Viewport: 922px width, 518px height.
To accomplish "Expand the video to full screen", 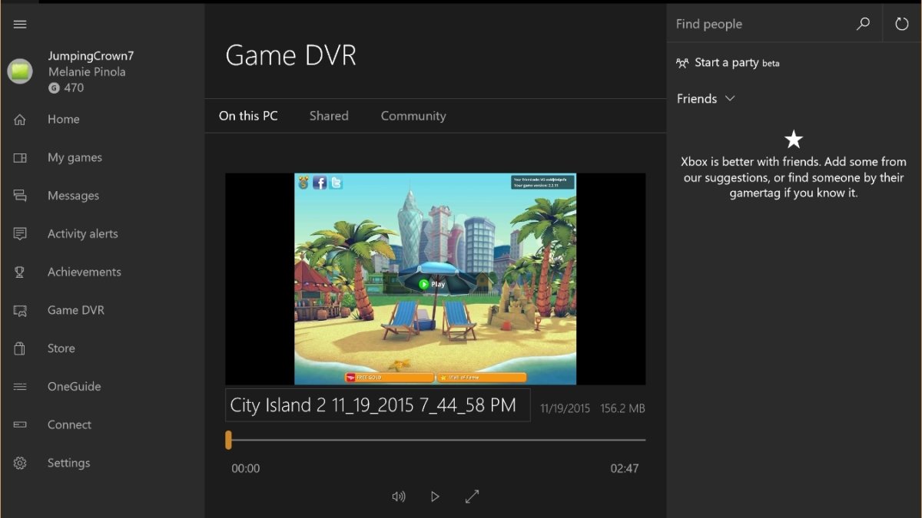I will pyautogui.click(x=472, y=497).
